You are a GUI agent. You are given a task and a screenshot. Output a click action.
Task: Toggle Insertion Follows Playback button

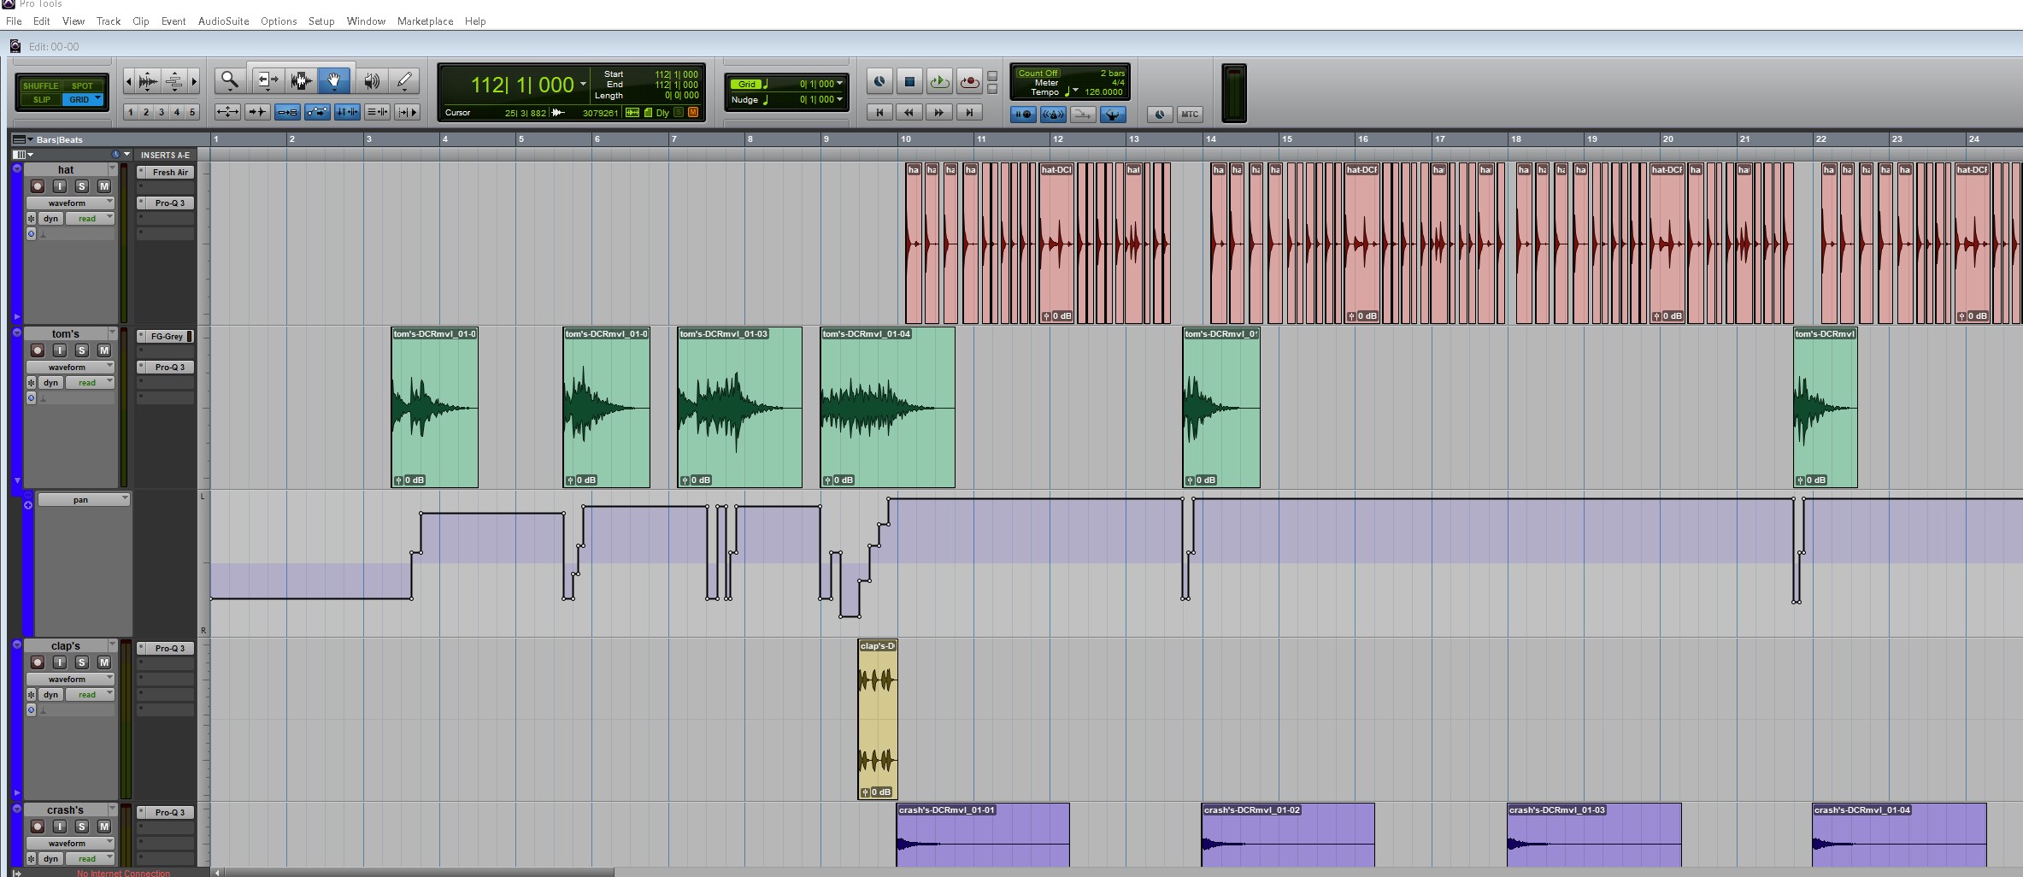(x=408, y=112)
